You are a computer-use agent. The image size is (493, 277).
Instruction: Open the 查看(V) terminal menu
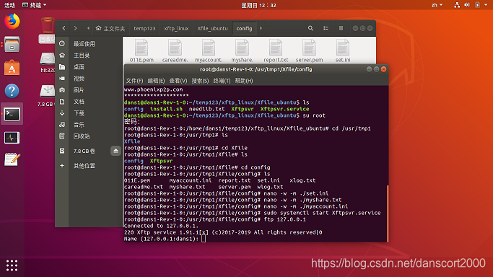coord(178,81)
